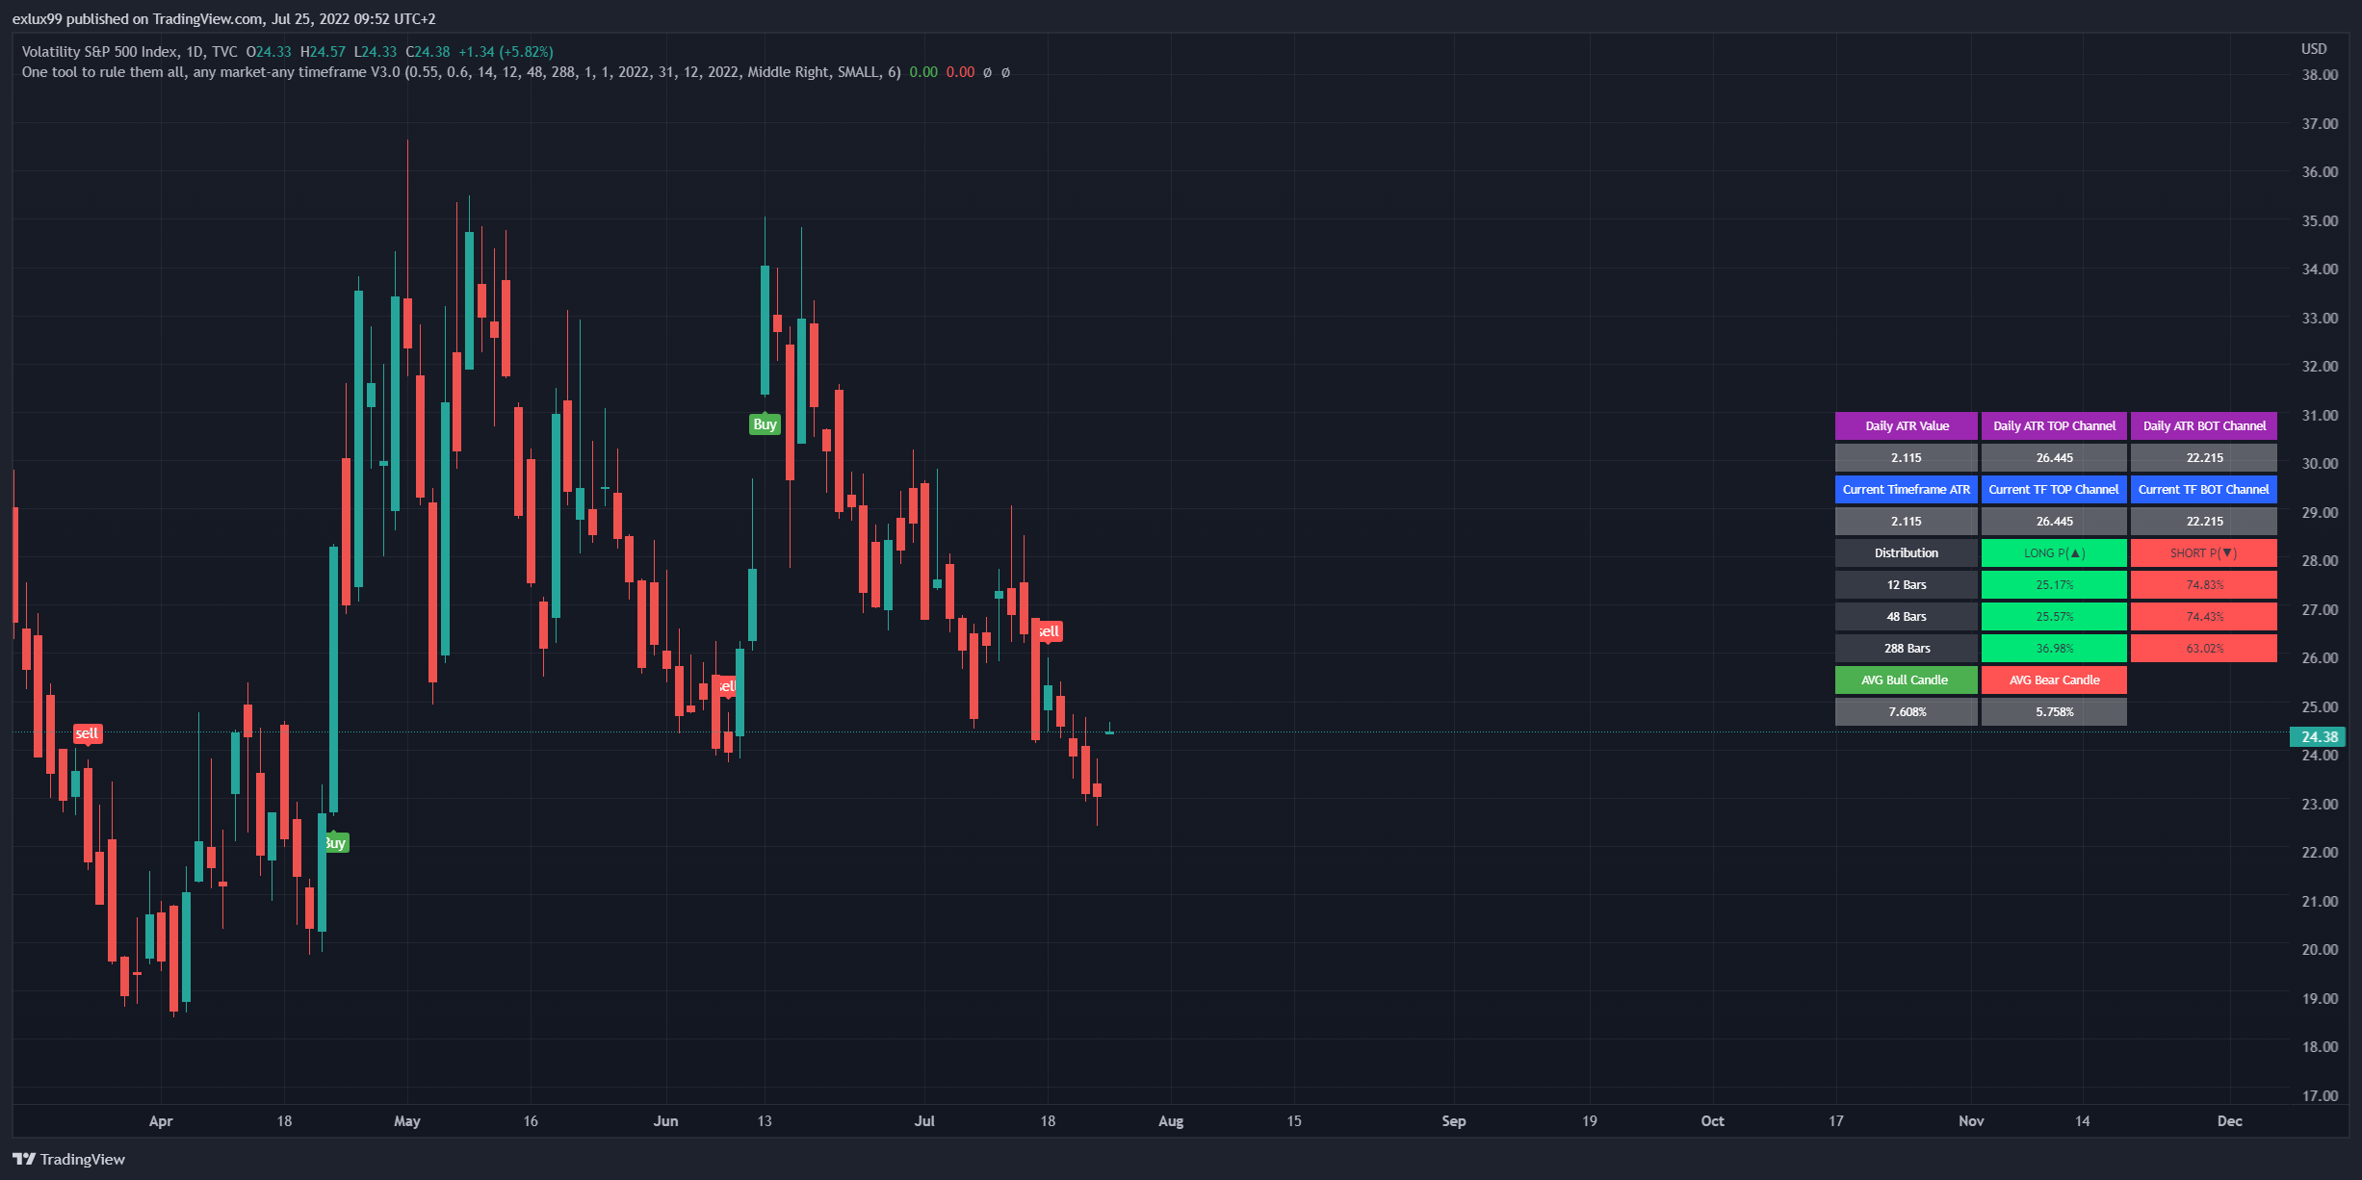Image resolution: width=2362 pixels, height=1180 pixels.
Task: Click the 24.38 current price tag
Action: click(2318, 737)
